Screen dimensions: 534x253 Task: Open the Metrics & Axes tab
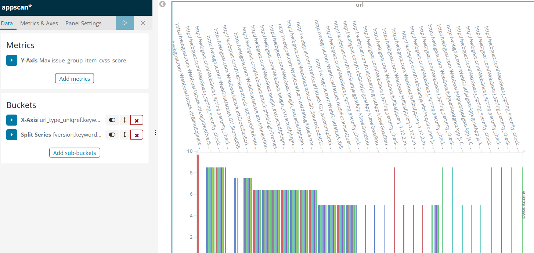(39, 23)
